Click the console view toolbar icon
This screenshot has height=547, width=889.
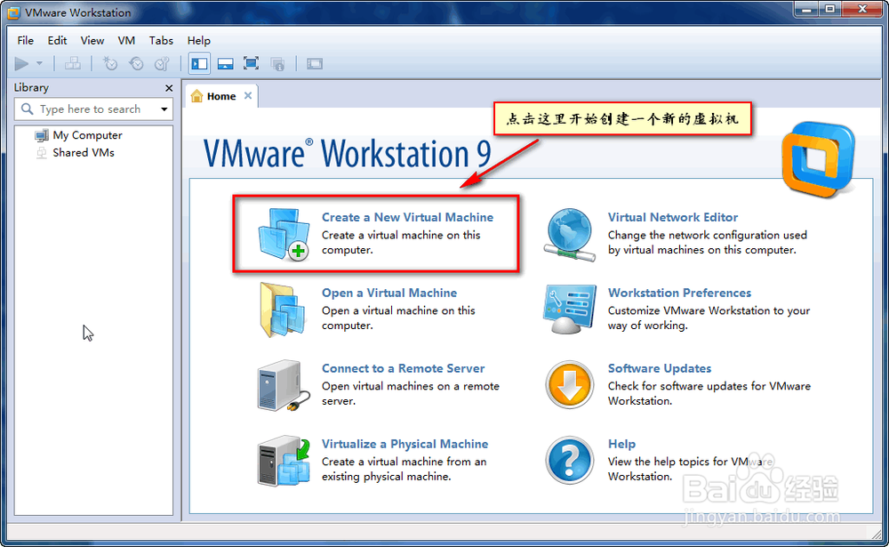315,63
